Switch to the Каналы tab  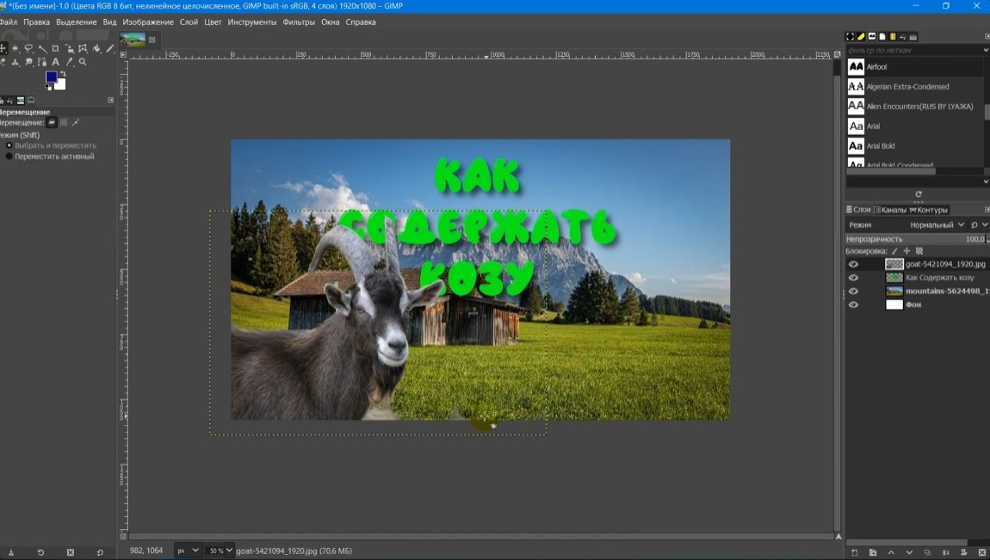(890, 210)
